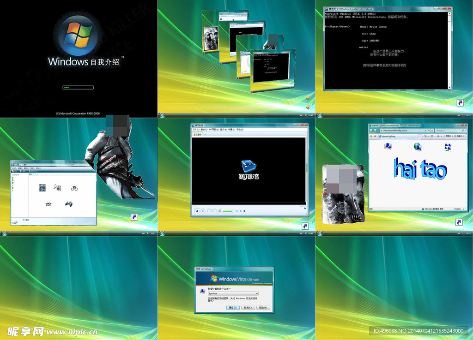
Task: Click the printer icon in Internet Explorer toolbar
Action: click(438, 136)
